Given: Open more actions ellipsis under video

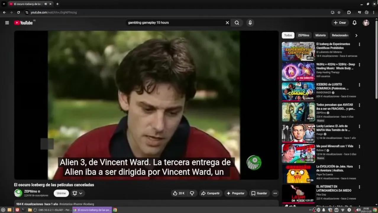Looking at the screenshot, I should (x=275, y=193).
